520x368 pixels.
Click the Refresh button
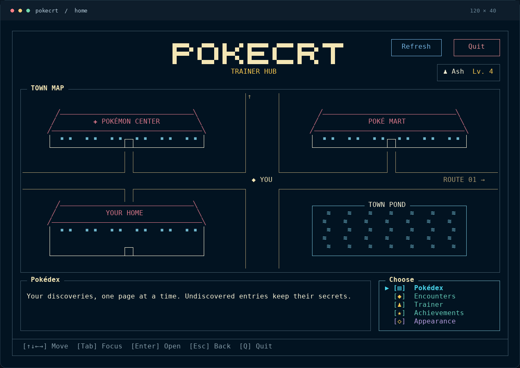416,47
